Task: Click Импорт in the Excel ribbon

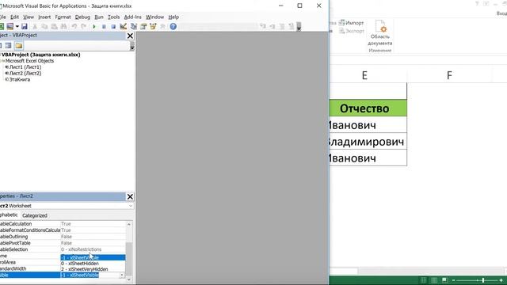Action: (x=351, y=23)
